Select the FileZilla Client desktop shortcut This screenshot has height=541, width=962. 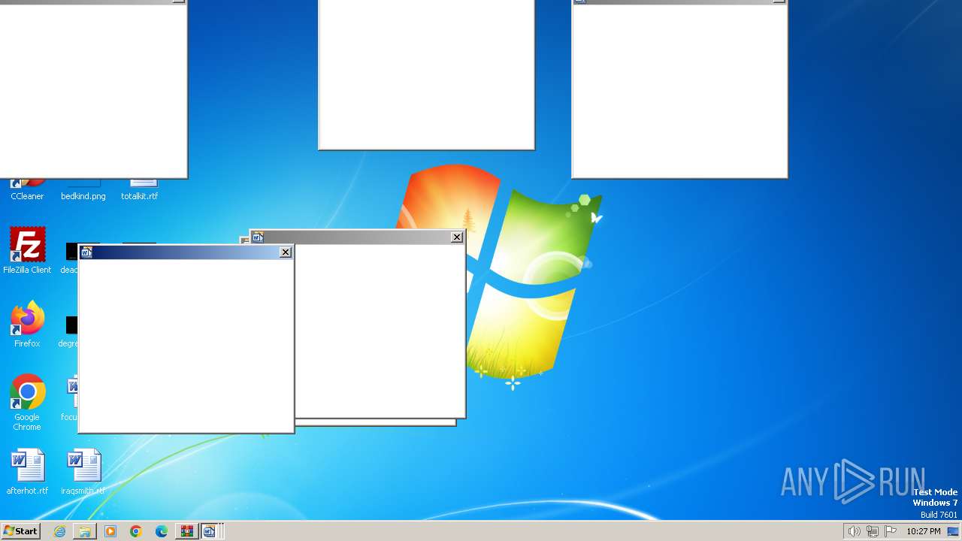tap(27, 251)
